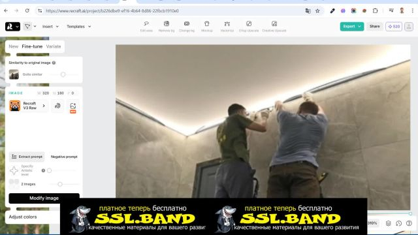Open the Insert dropdown

click(x=50, y=26)
